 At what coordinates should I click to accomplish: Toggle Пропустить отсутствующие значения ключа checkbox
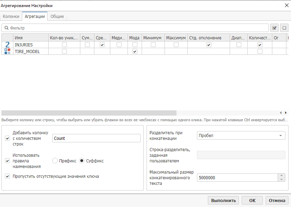pyautogui.click(x=7, y=176)
